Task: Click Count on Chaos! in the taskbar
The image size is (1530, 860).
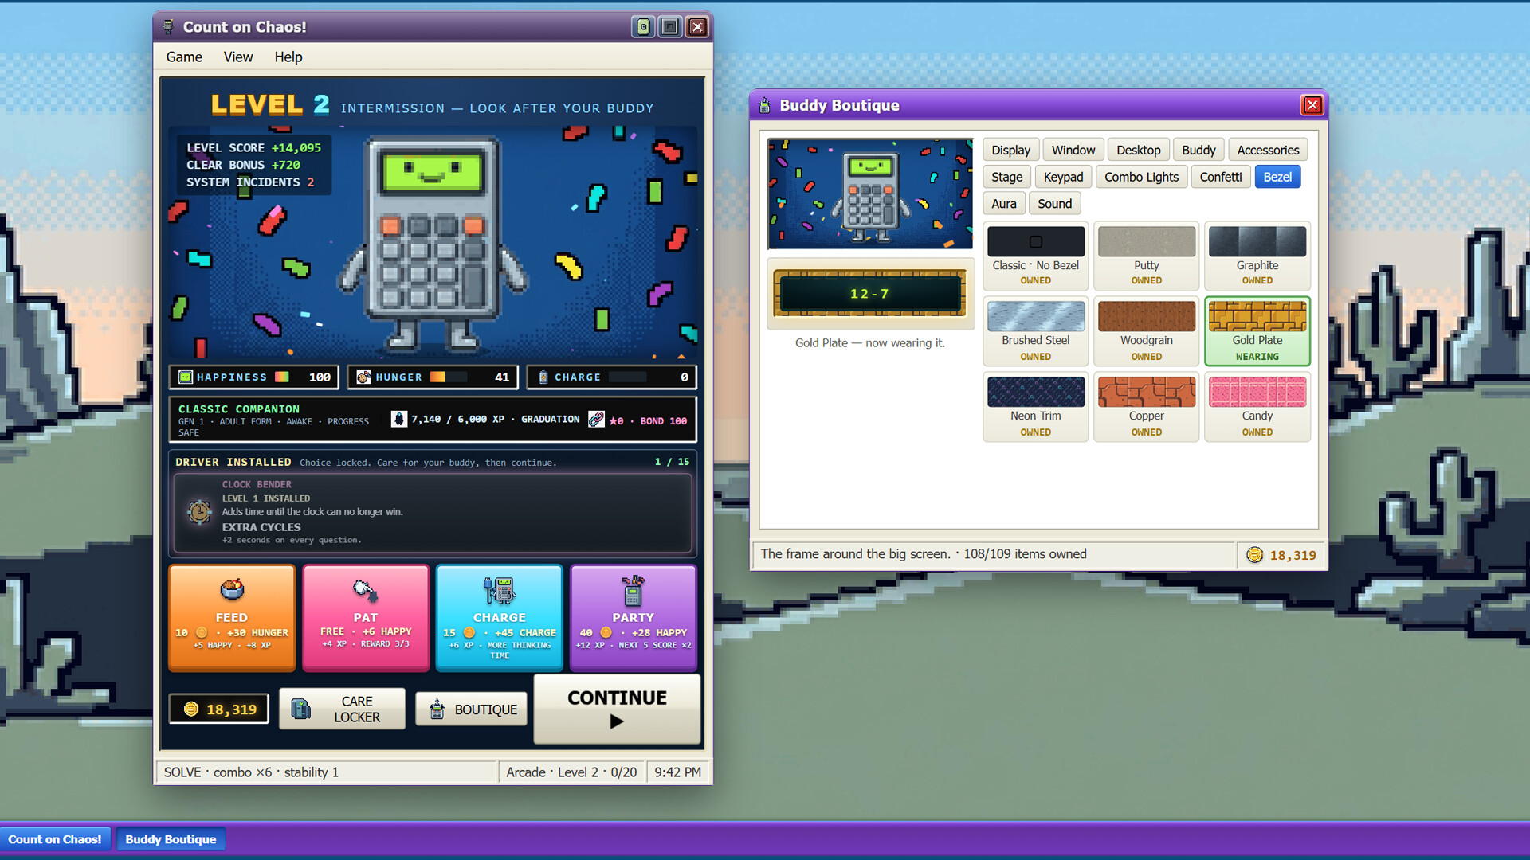Action: tap(55, 839)
